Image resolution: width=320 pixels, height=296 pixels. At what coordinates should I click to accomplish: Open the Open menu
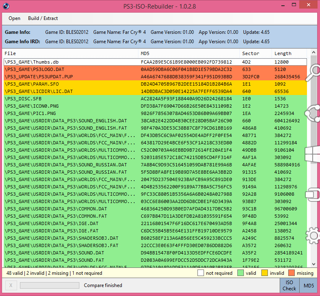pyautogui.click(x=14, y=18)
